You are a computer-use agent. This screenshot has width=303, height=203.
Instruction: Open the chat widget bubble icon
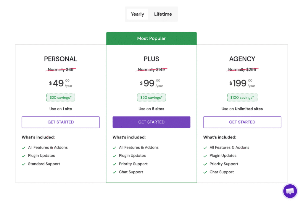point(290,191)
